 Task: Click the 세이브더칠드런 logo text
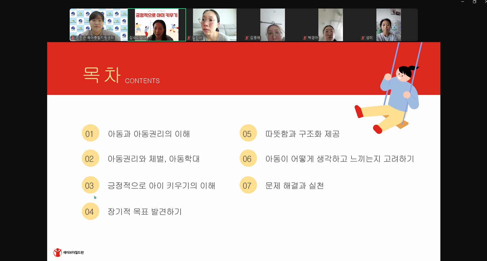coord(73,252)
